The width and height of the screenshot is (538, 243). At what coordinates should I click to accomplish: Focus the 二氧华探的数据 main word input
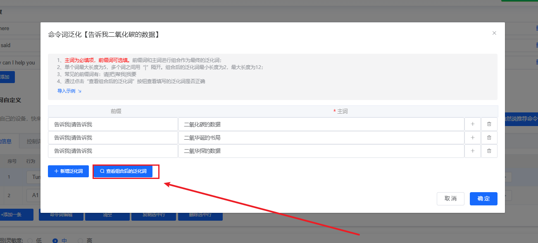321,151
